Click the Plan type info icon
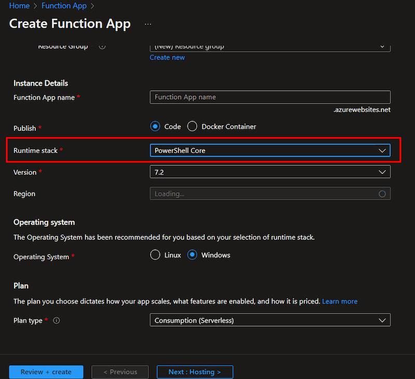This screenshot has width=415, height=379. coord(57,320)
